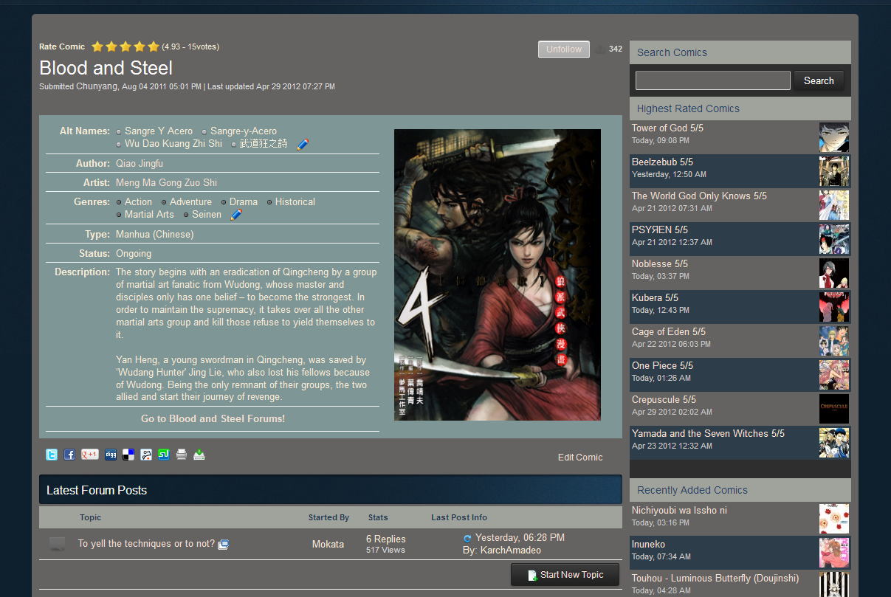This screenshot has height=597, width=891.
Task: Jump to last post via blue arrow icon
Action: [x=467, y=539]
